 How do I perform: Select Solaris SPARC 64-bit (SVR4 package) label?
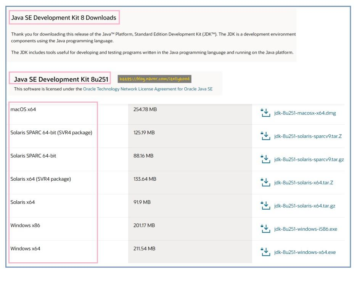[x=51, y=133]
